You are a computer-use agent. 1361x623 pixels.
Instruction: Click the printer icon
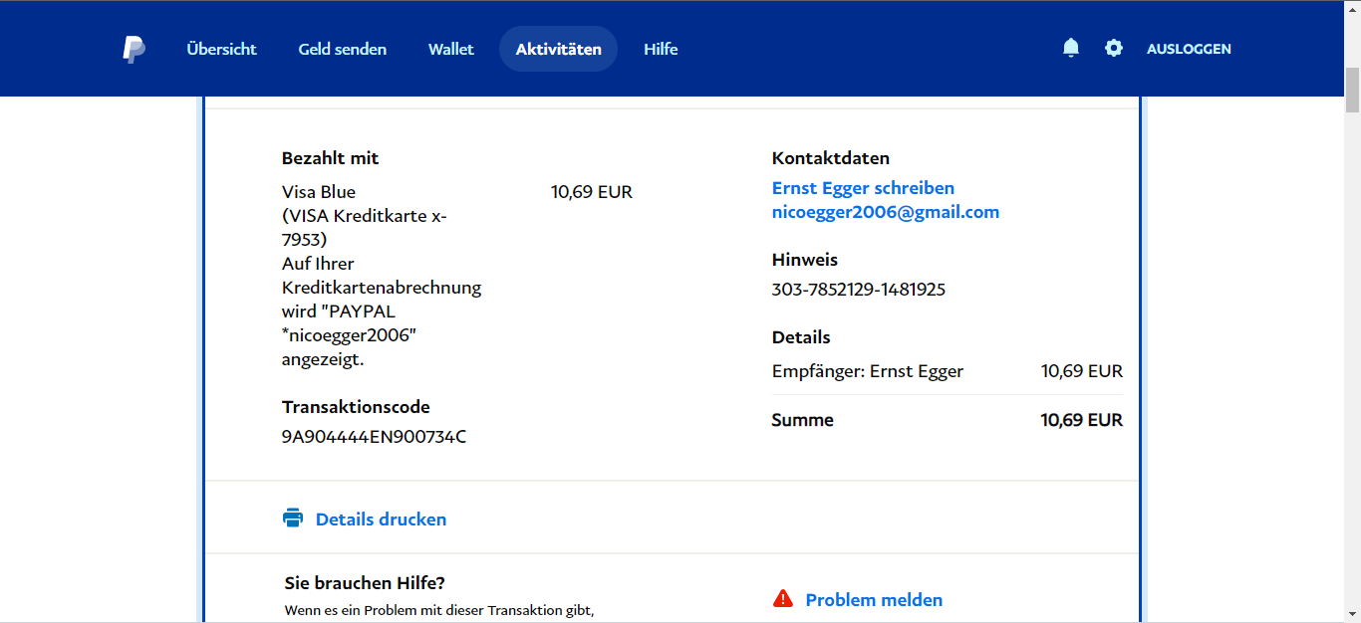tap(292, 519)
